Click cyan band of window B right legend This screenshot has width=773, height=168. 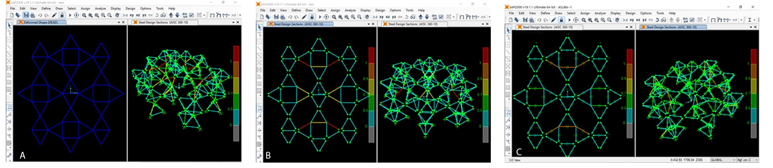click(486, 118)
